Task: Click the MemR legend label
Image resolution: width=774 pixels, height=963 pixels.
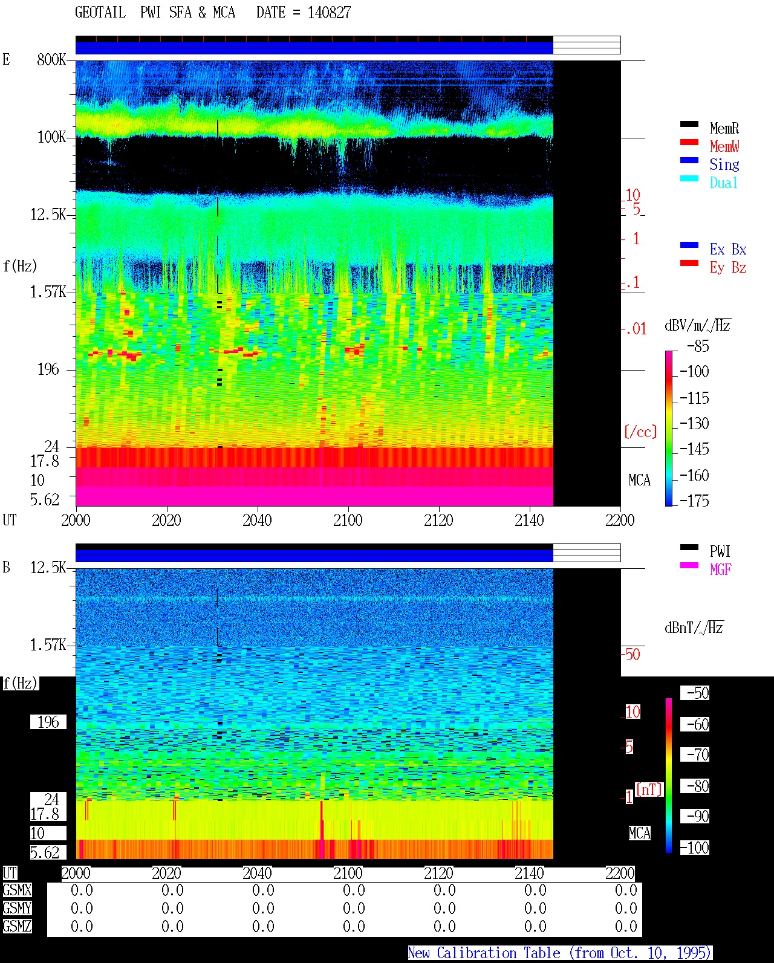Action: pos(724,128)
